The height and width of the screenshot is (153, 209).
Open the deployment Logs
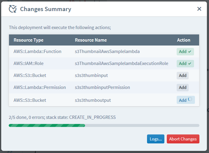155,139
